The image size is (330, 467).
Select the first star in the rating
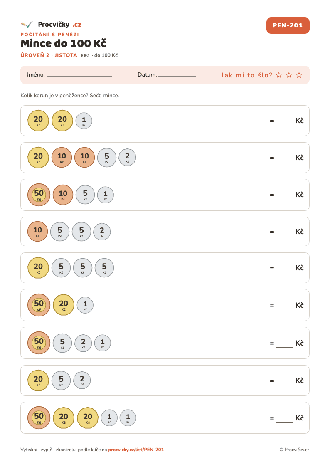(x=279, y=75)
